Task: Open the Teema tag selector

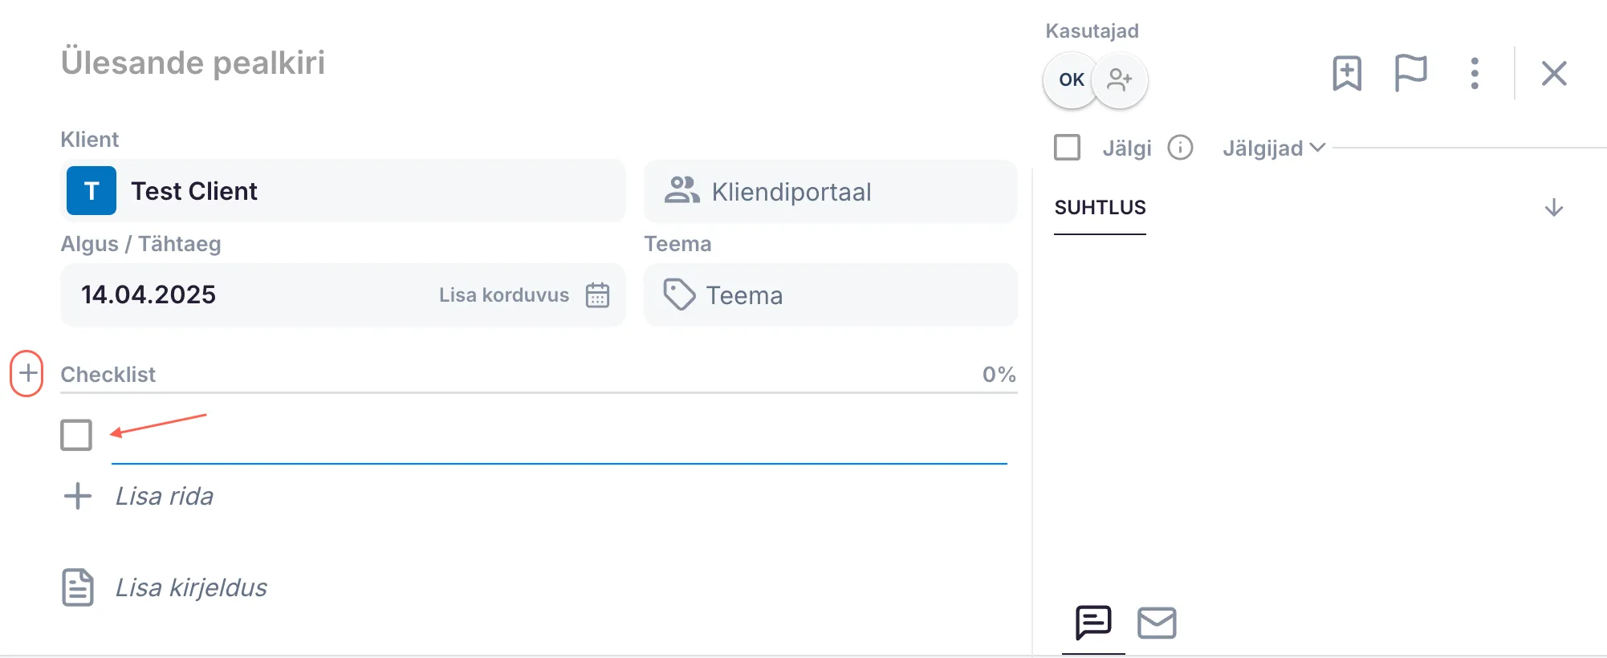Action: pyautogui.click(x=830, y=295)
